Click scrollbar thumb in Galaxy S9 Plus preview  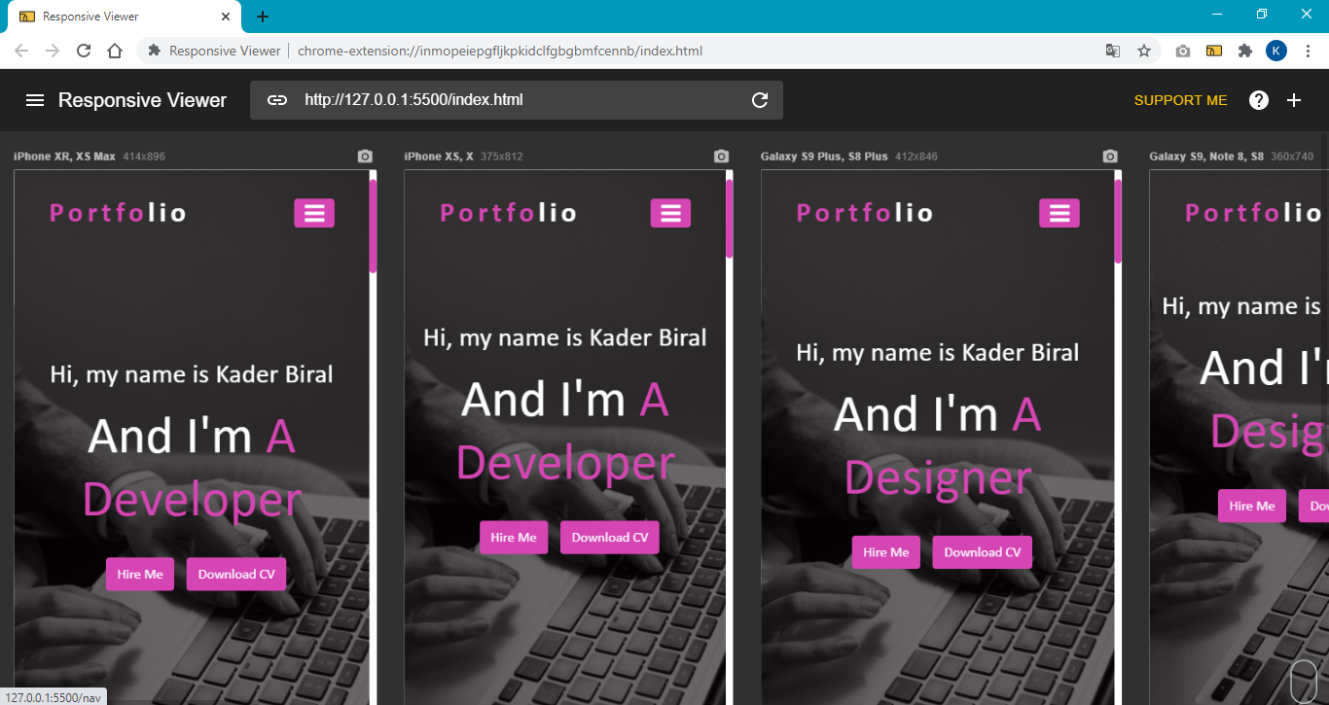1118,222
